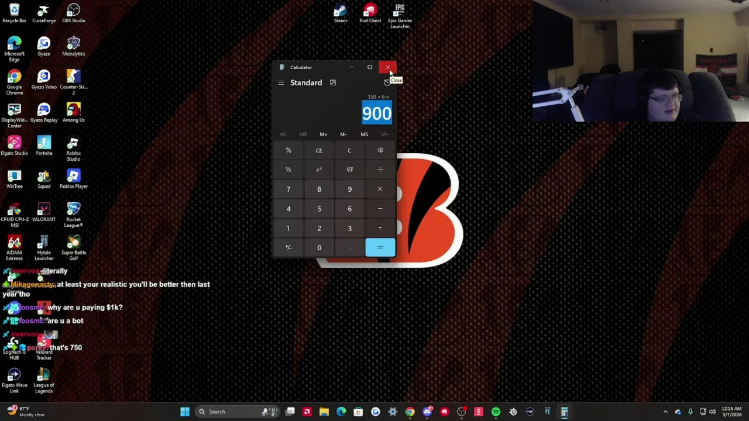The image size is (749, 421).
Task: Click the plus/minus sign key
Action: tap(288, 247)
